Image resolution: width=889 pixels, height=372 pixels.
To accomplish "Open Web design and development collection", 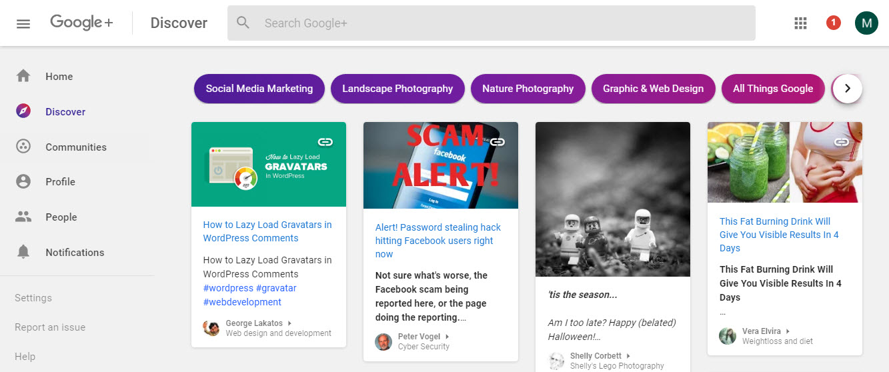I will click(278, 333).
